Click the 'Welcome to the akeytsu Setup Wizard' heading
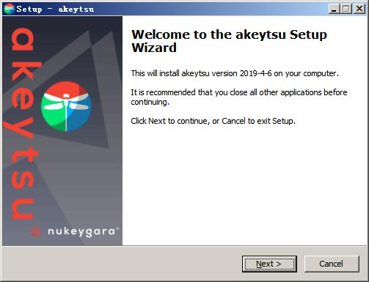The image size is (369, 282). tap(229, 41)
